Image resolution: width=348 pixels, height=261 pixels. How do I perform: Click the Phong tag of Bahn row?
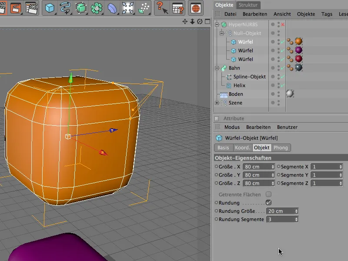pyautogui.click(x=290, y=67)
